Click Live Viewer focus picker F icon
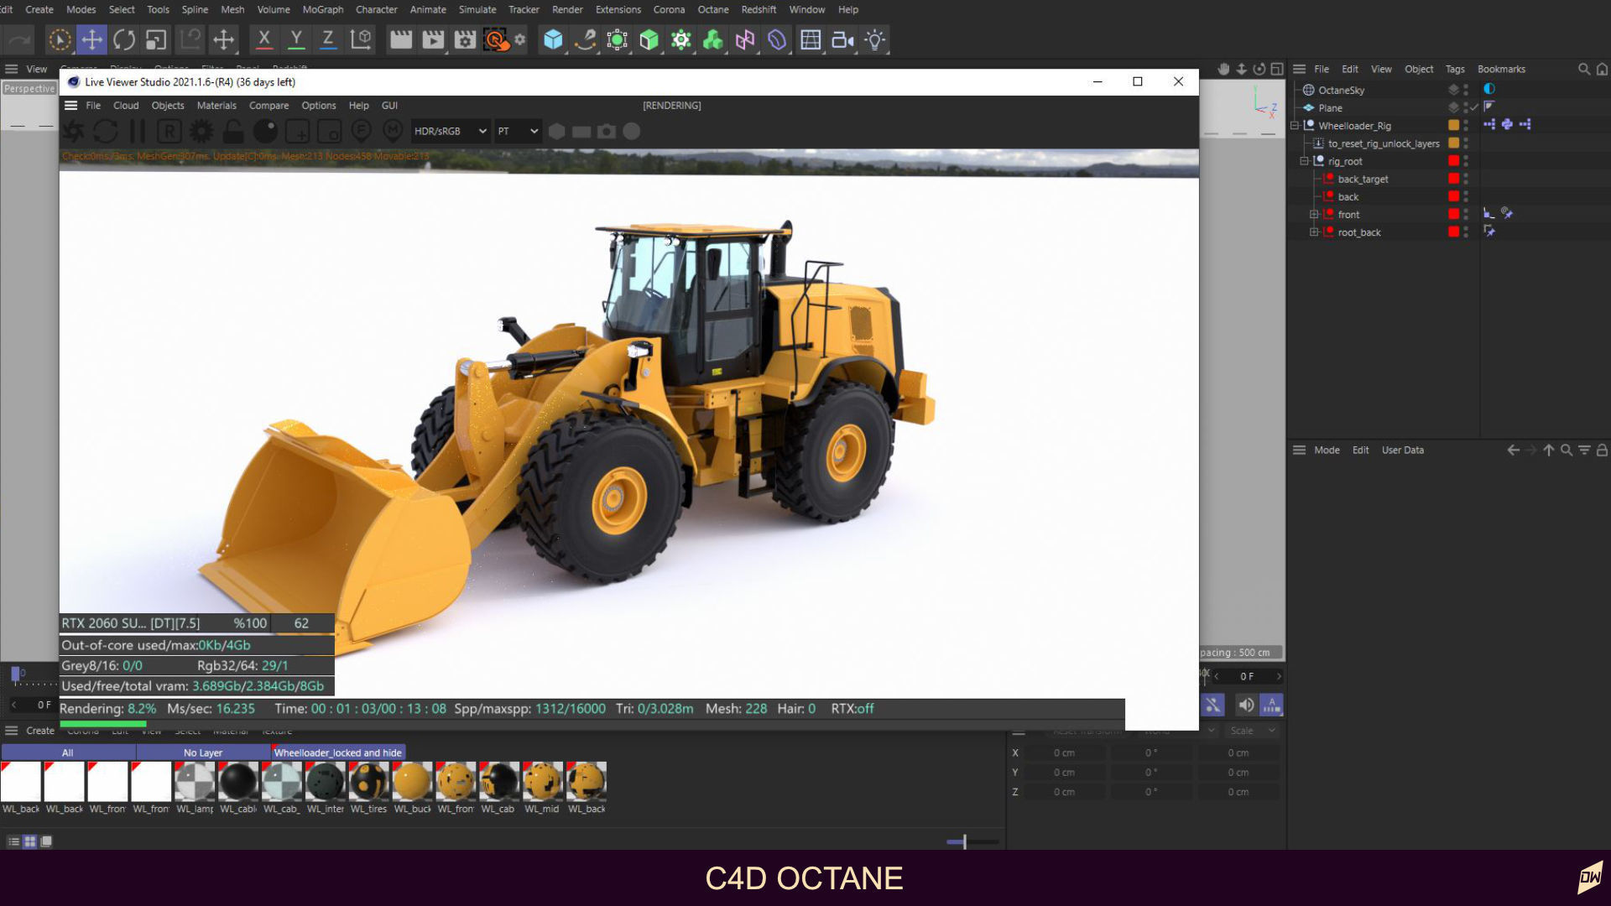Screen dimensions: 1611x906 click(362, 130)
